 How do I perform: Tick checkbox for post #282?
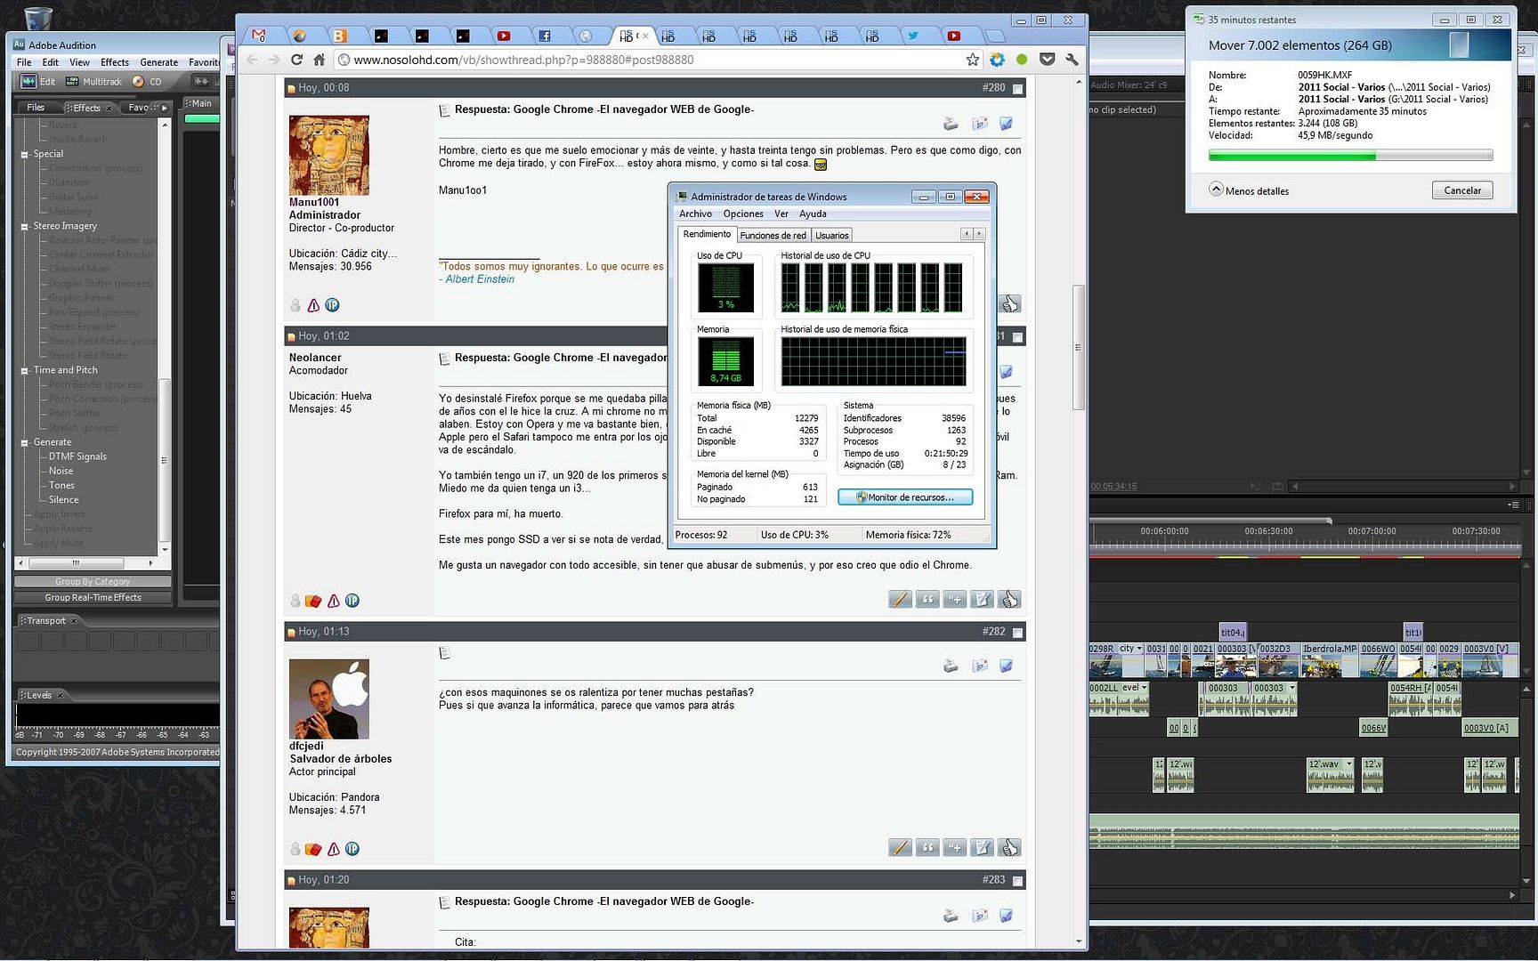1017,632
